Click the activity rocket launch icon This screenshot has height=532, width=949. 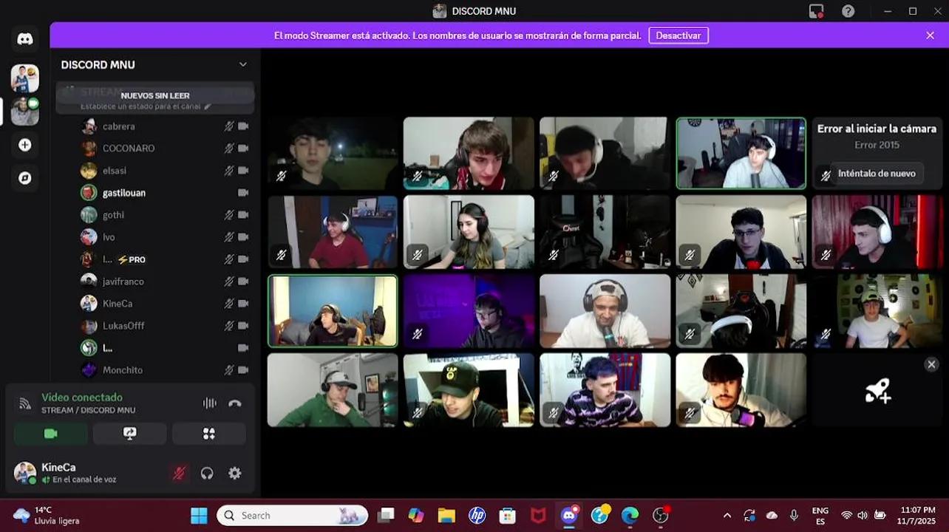point(878,390)
